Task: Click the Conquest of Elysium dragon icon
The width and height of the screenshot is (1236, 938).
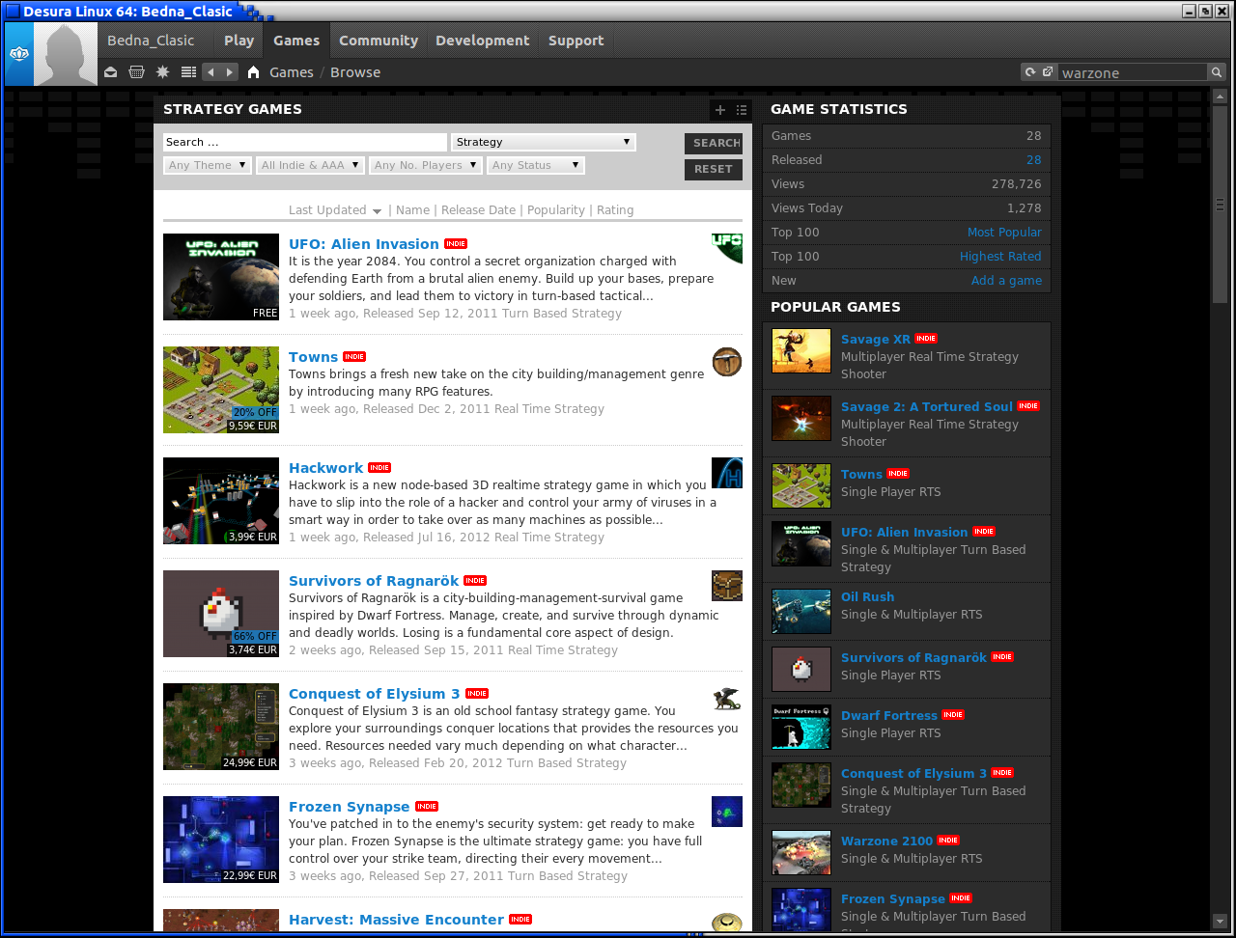Action: (727, 699)
